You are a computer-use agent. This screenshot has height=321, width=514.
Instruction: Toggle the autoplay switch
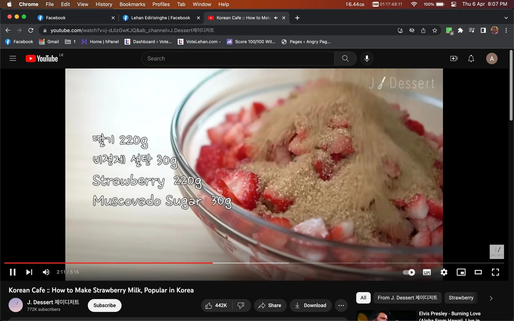point(409,272)
